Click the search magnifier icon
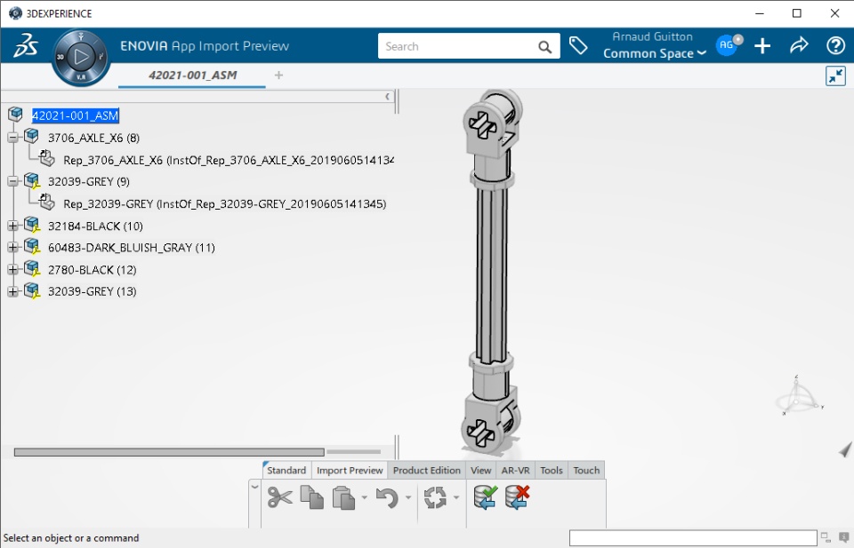 pyautogui.click(x=544, y=47)
